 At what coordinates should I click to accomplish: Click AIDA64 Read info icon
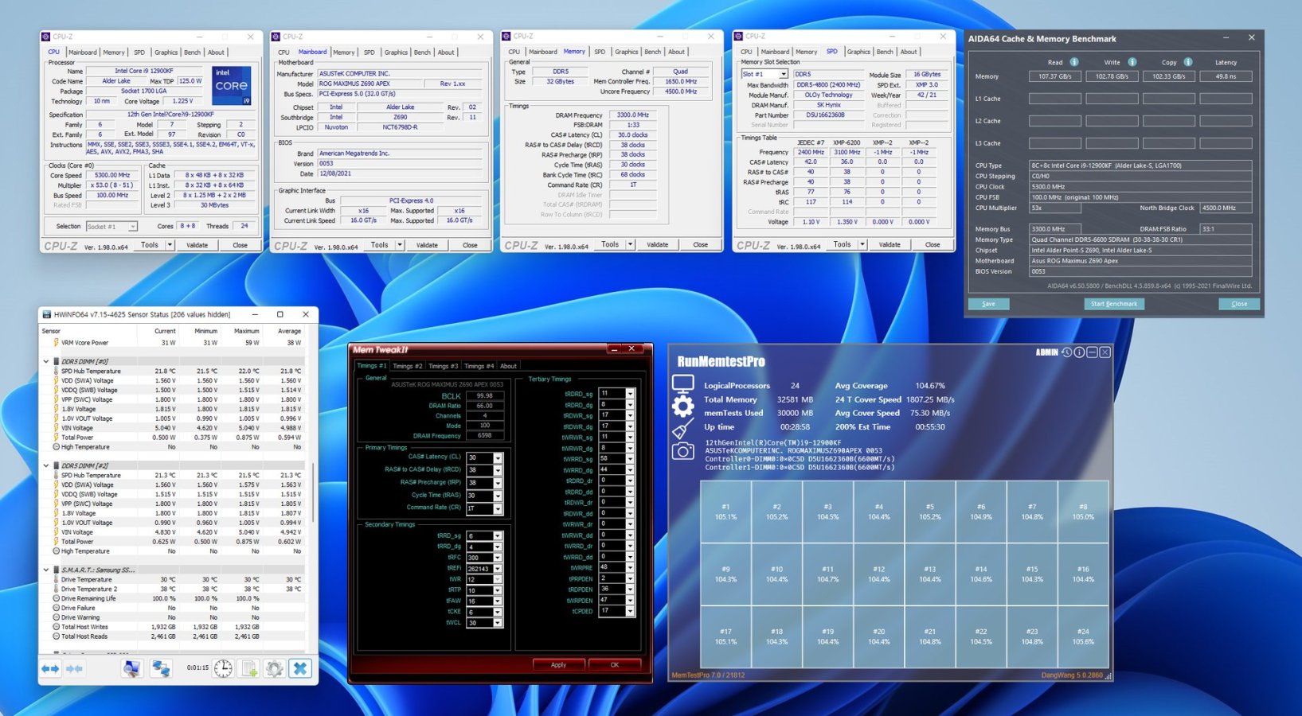[1074, 62]
